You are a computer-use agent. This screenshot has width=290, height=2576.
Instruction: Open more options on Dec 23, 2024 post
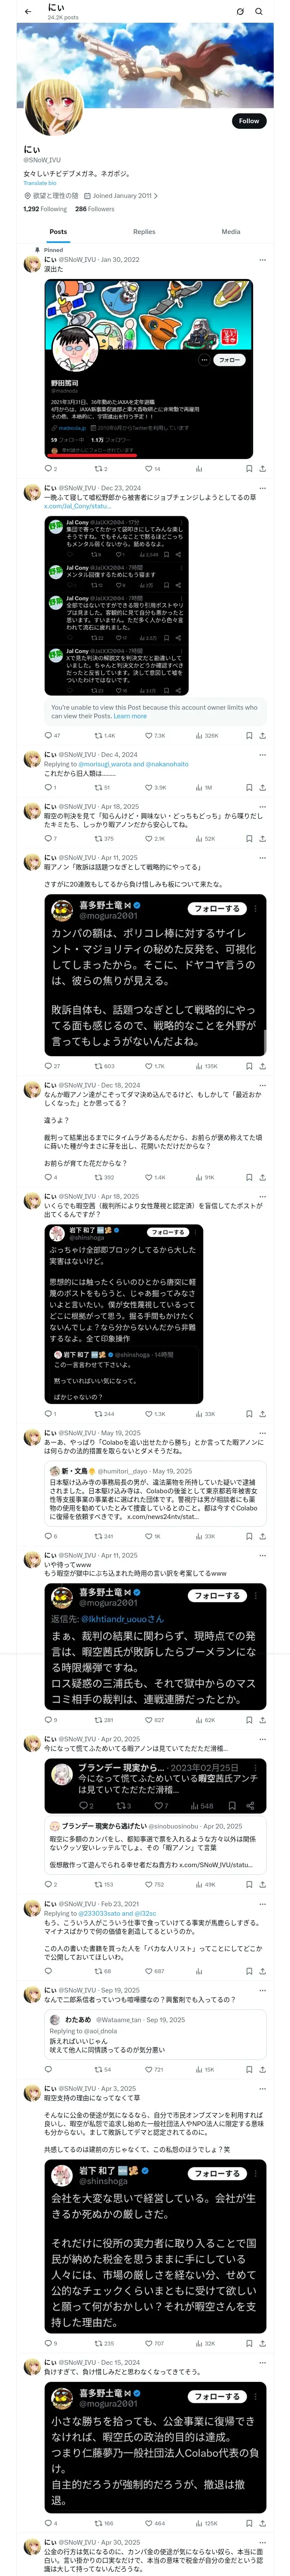tap(262, 488)
